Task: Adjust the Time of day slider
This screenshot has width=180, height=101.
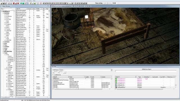Action: click(107, 3)
